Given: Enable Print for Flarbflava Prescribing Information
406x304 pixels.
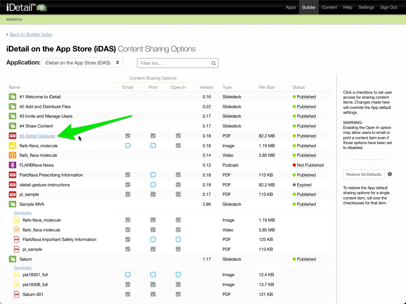Looking at the screenshot, I should click(153, 175).
